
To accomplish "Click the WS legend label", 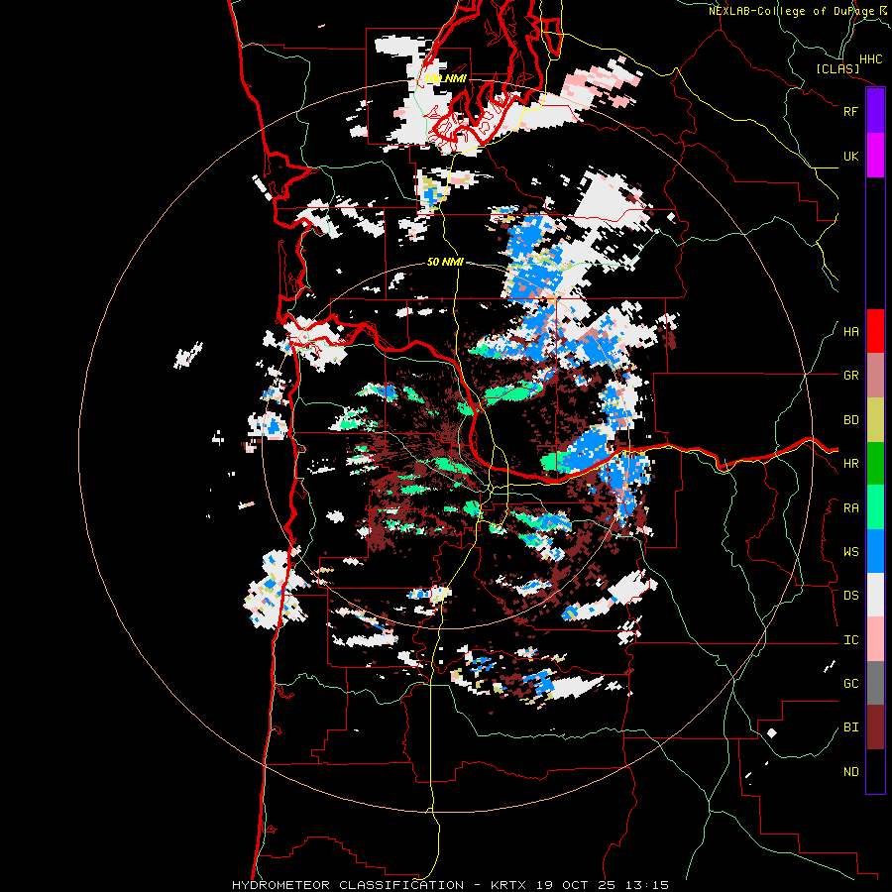I will coord(850,552).
